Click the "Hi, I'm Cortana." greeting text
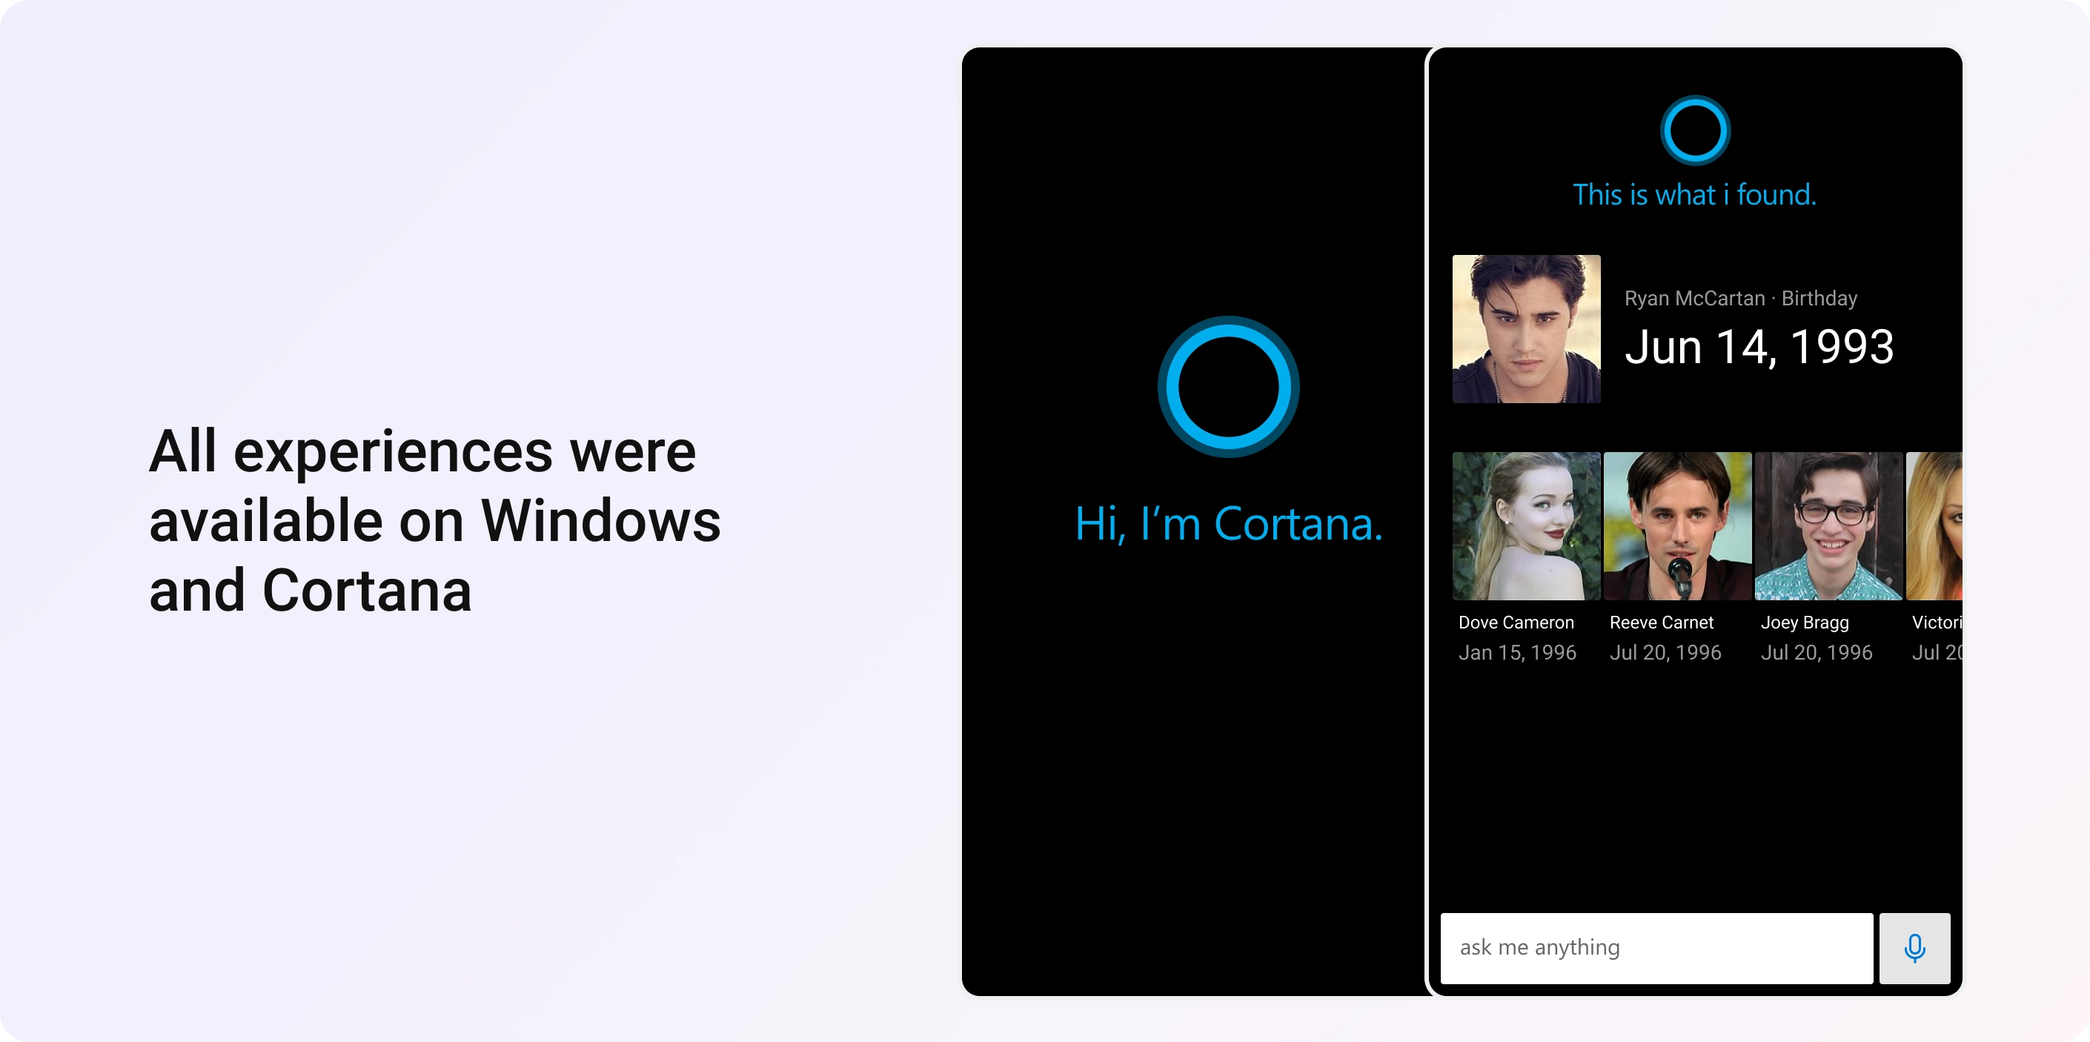This screenshot has width=2090, height=1042. tap(1228, 523)
